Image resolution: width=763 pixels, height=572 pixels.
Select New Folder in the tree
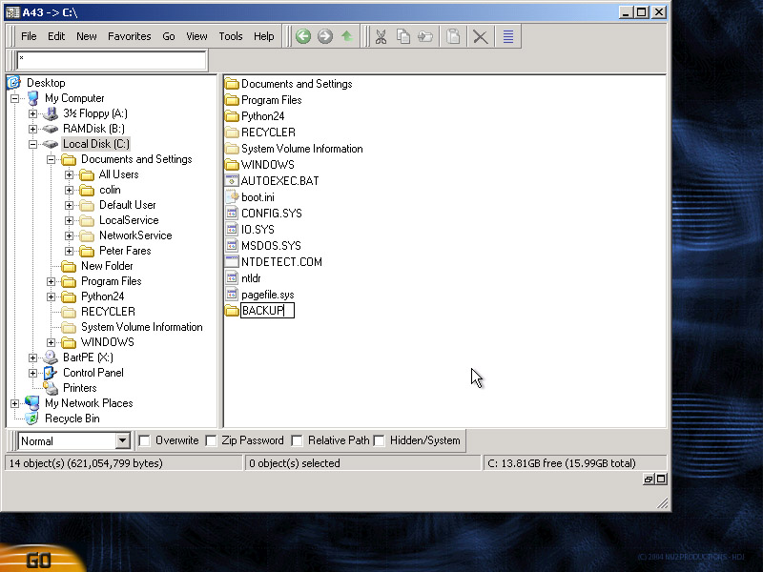(x=107, y=266)
